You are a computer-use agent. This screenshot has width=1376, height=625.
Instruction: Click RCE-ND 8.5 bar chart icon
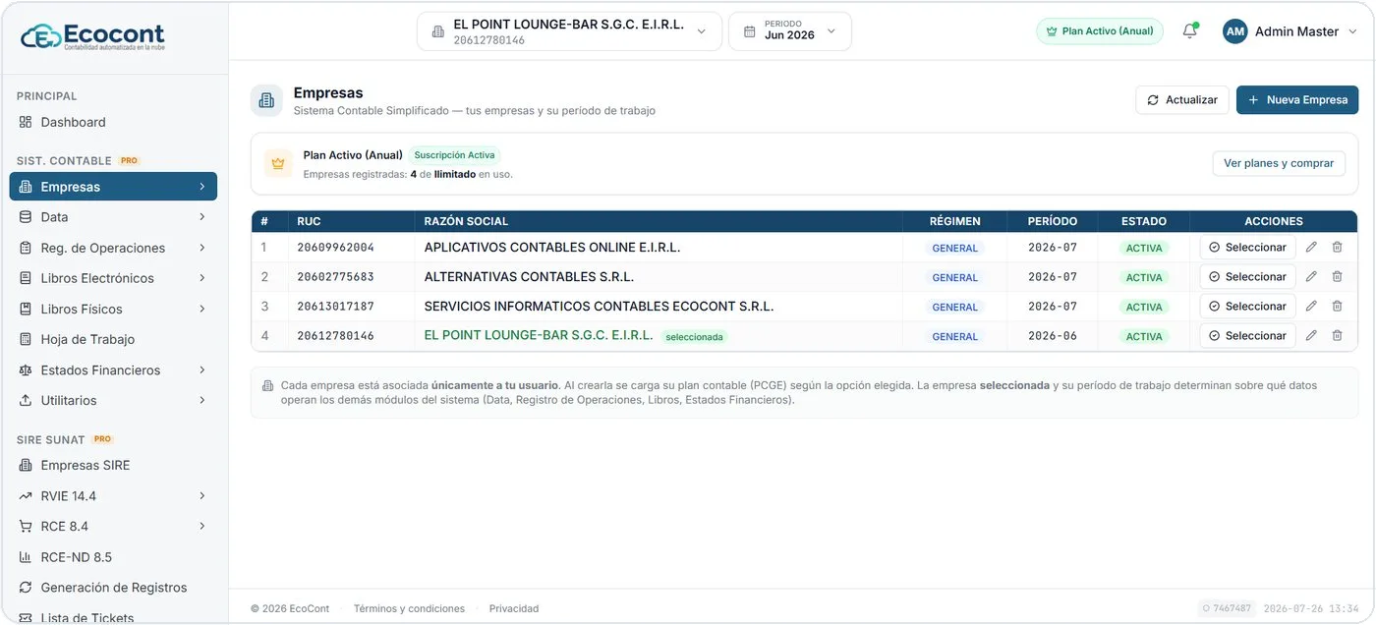(x=26, y=557)
